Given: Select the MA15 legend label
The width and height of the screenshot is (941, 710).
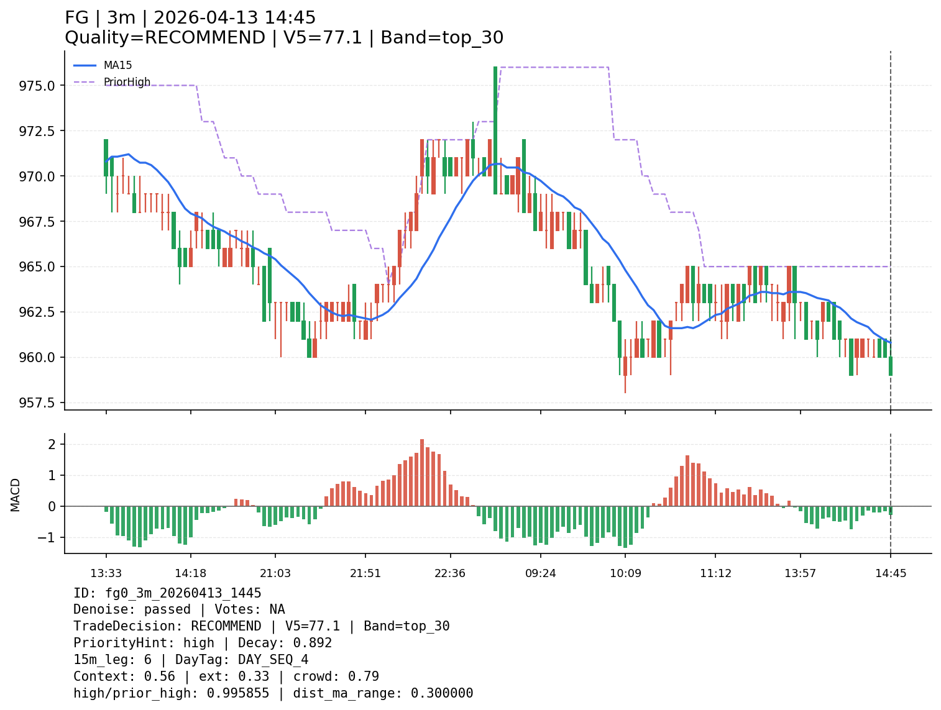Looking at the screenshot, I should (117, 65).
